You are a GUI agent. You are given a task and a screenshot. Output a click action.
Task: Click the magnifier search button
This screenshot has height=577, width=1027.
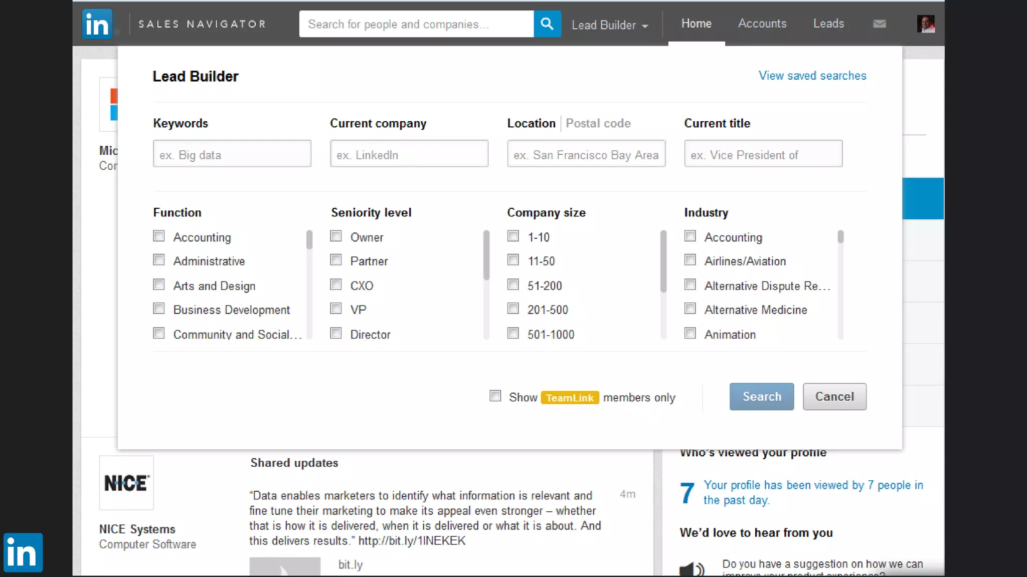tap(547, 24)
